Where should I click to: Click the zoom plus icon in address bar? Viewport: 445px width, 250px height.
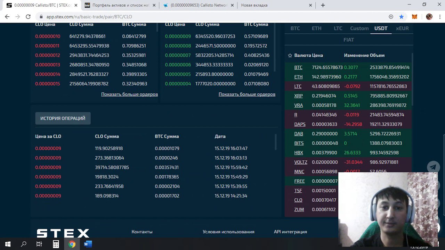pyautogui.click(x=391, y=17)
